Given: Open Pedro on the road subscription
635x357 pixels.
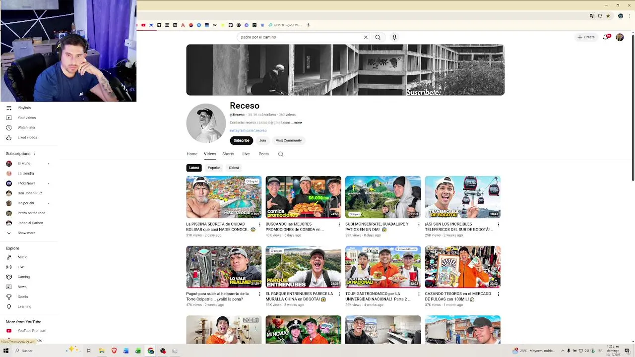Looking at the screenshot, I should (31, 213).
